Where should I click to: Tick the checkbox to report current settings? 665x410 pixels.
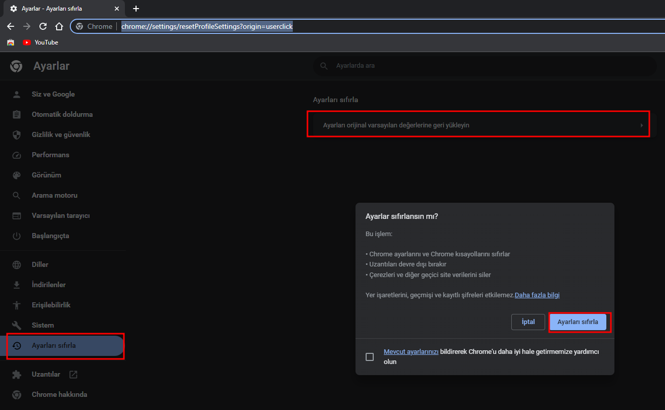[370, 357]
